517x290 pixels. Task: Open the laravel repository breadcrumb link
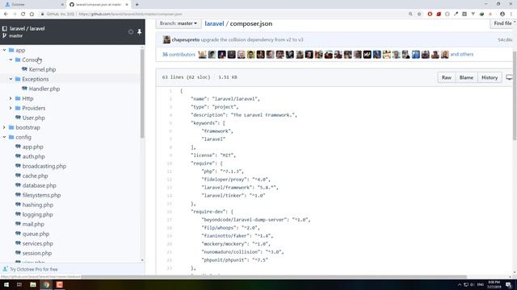coord(214,23)
